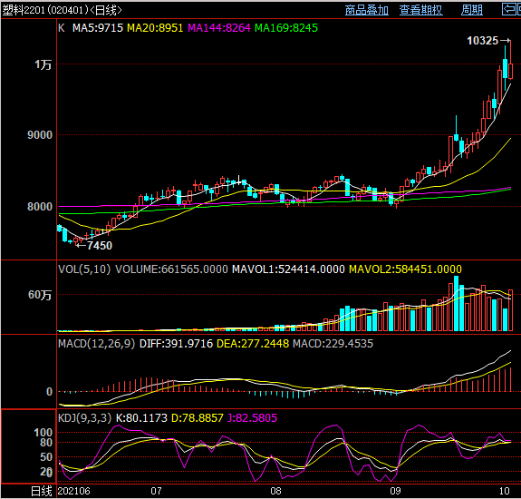Screen dimensions: 521x499
Task: Click the MACD(12,26,9) indicator name
Action: pyautogui.click(x=96, y=344)
